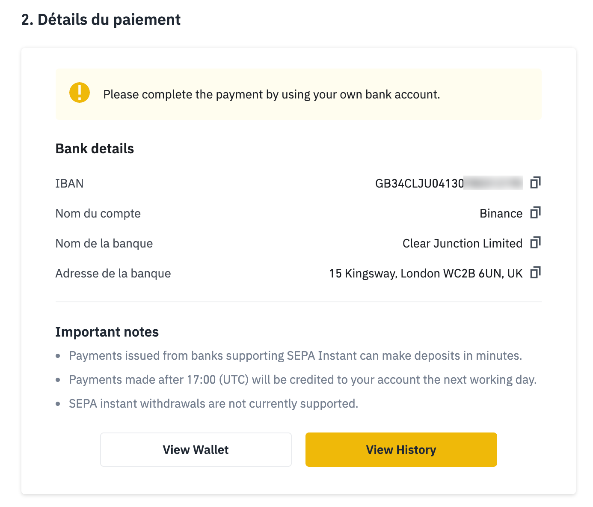Click the yellow View History button
Viewport: 593px width, 507px height.
point(401,450)
